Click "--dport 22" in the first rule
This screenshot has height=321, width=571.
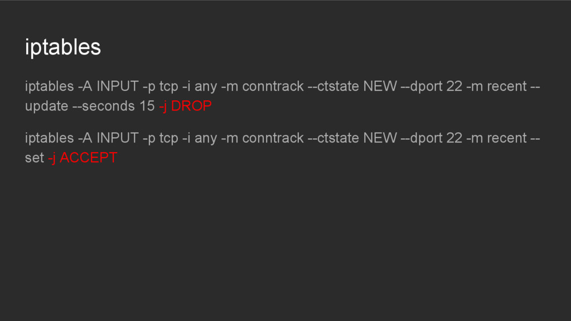point(432,86)
